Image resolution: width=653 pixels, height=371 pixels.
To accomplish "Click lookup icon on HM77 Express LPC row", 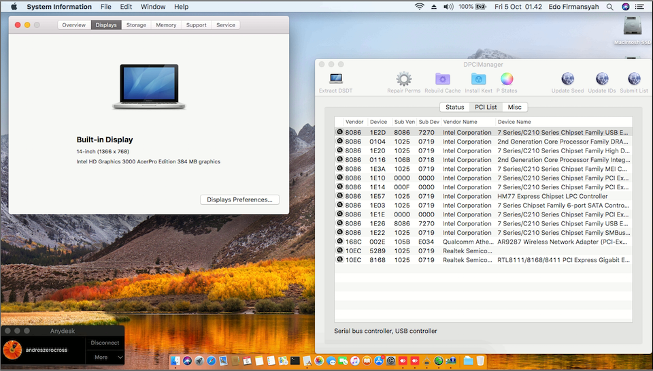I will (340, 195).
